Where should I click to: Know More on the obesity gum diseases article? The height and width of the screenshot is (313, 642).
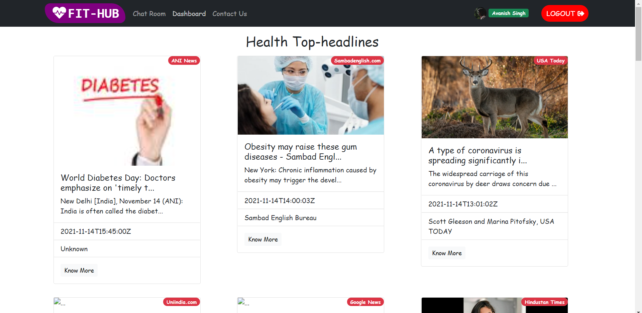[x=263, y=239]
